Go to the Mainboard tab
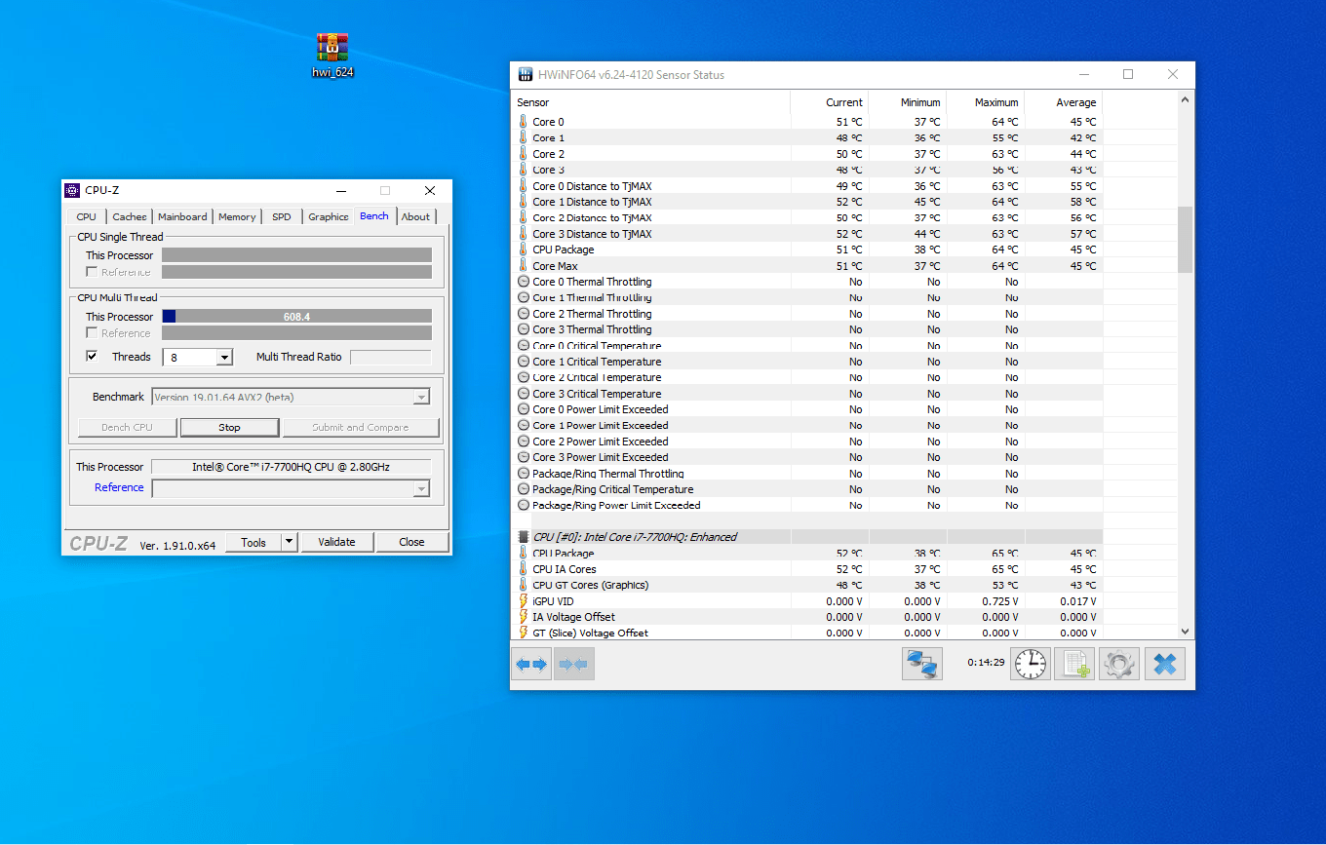The height and width of the screenshot is (845, 1326). pyautogui.click(x=182, y=216)
